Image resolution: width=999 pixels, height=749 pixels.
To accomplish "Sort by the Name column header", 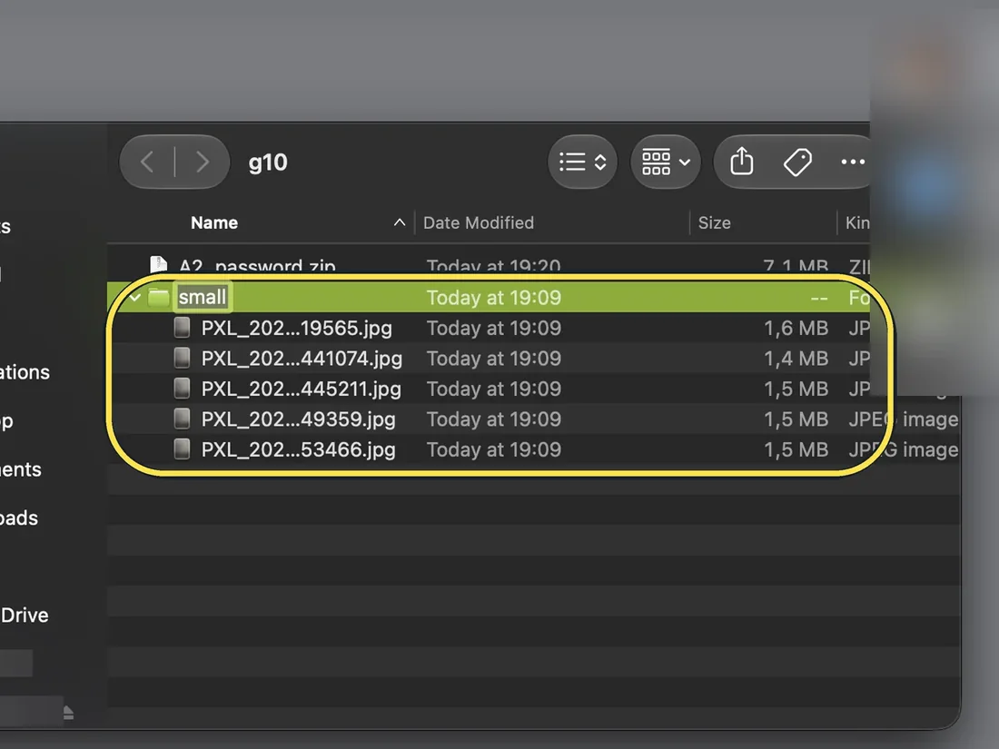I will tap(214, 223).
